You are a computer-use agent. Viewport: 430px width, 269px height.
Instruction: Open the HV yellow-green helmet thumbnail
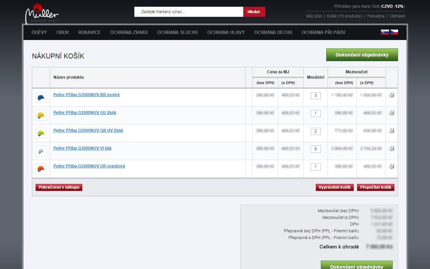(41, 133)
